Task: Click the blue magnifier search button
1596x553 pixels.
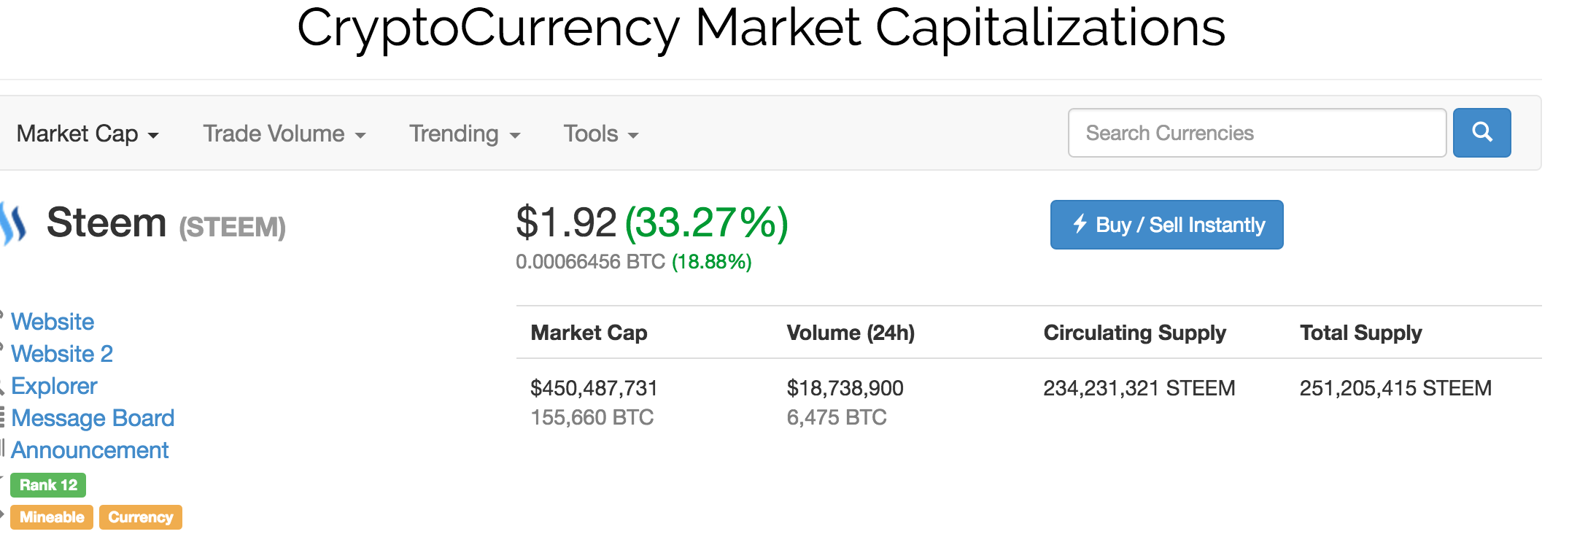Action: tap(1481, 133)
